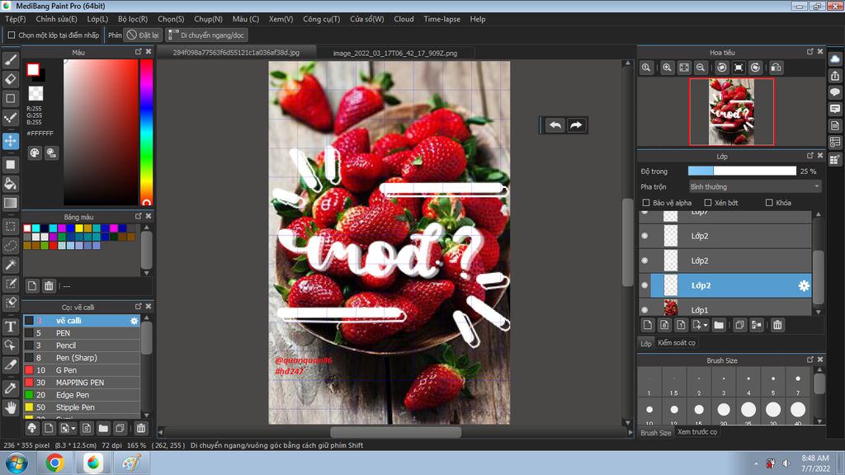
Task: Add a new layer folder
Action: [x=719, y=325]
